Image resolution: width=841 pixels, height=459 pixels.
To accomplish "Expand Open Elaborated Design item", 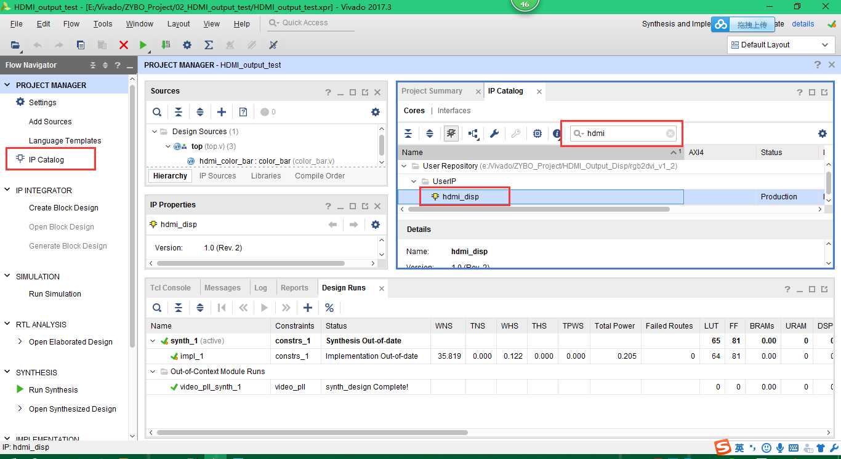I will (x=20, y=341).
